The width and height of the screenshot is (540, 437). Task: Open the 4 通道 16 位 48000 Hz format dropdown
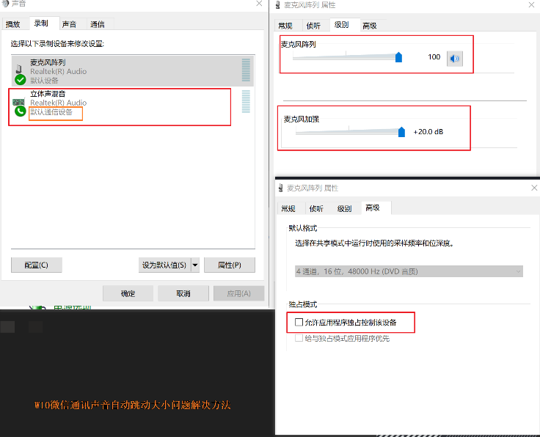409,271
